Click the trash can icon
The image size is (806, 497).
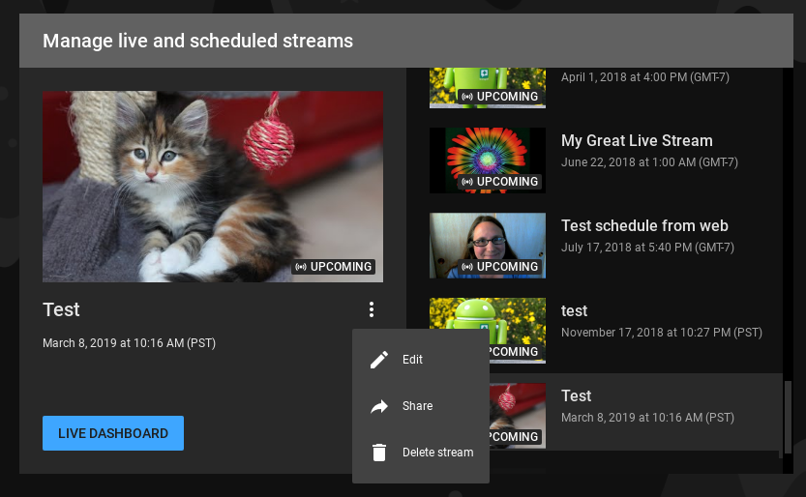(x=379, y=453)
